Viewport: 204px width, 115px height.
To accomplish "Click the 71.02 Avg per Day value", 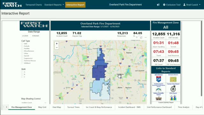I will [77, 33].
